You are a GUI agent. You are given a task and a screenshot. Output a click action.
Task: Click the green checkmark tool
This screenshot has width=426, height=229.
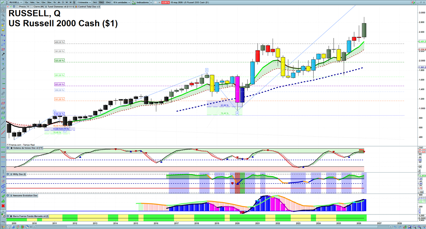[3, 196]
